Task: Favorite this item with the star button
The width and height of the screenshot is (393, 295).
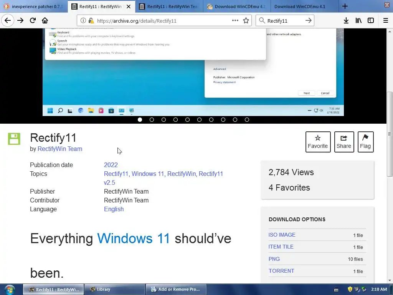Action: (x=318, y=142)
